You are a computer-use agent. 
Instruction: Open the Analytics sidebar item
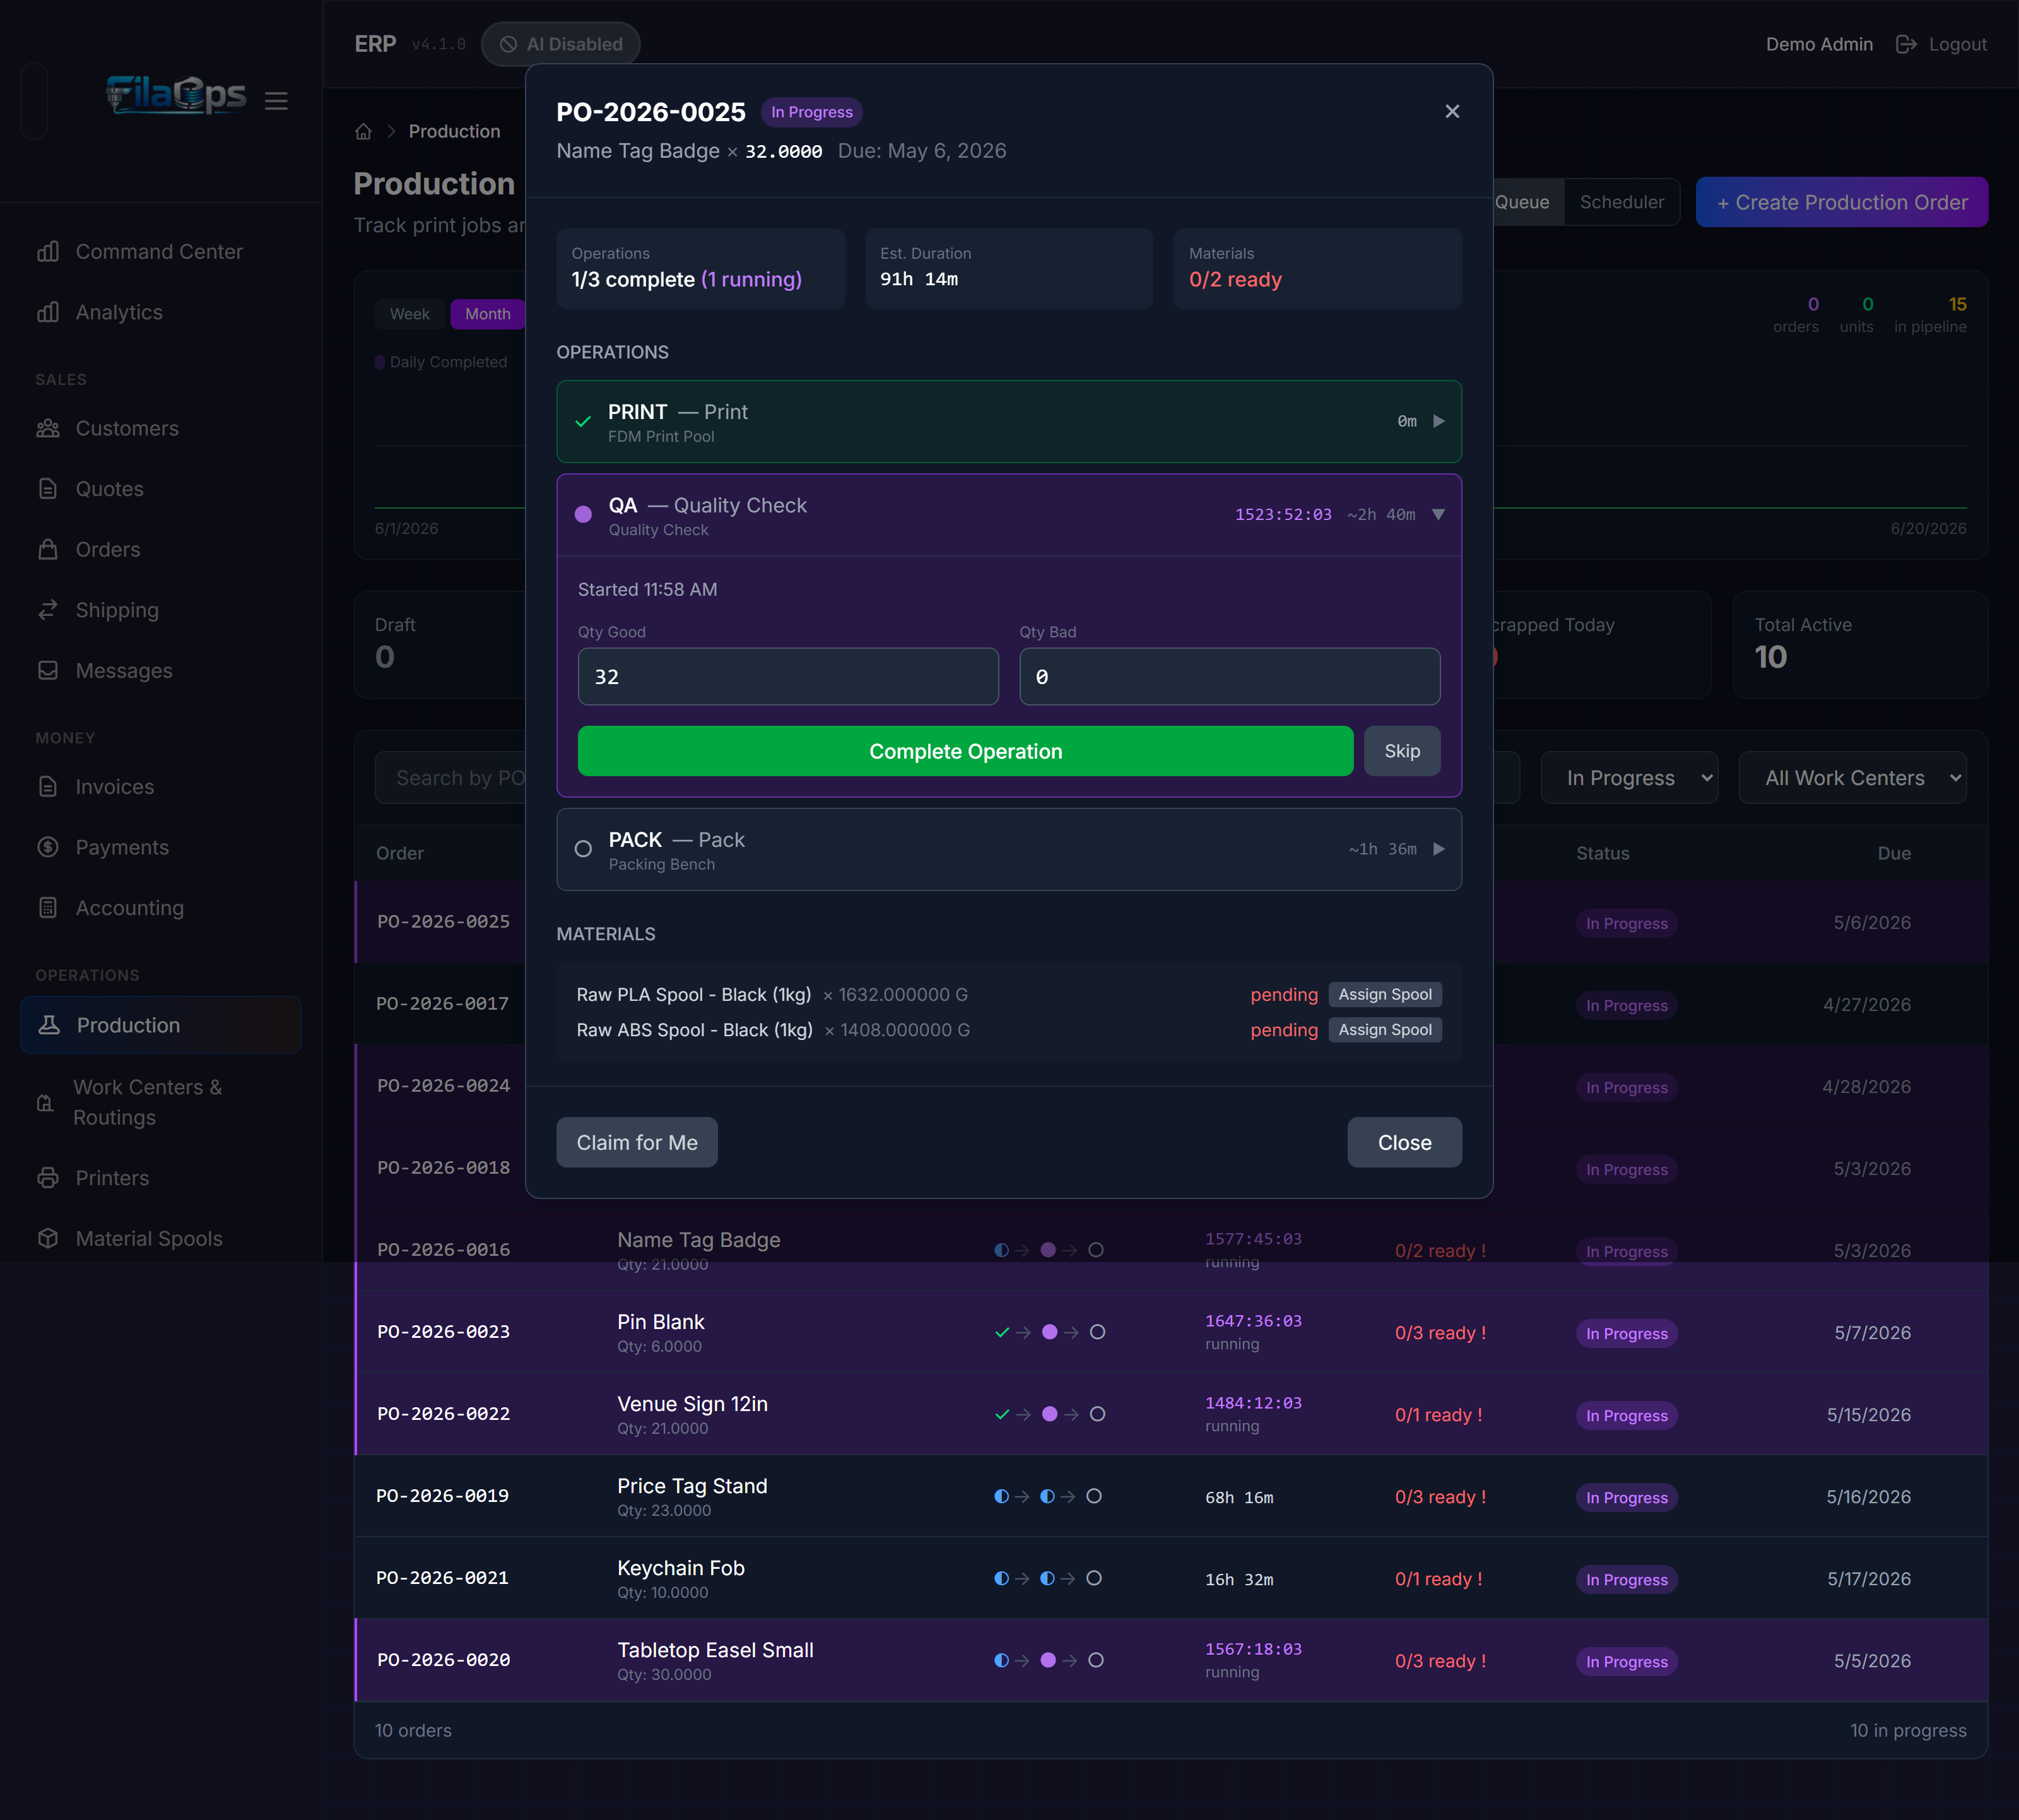coord(160,313)
